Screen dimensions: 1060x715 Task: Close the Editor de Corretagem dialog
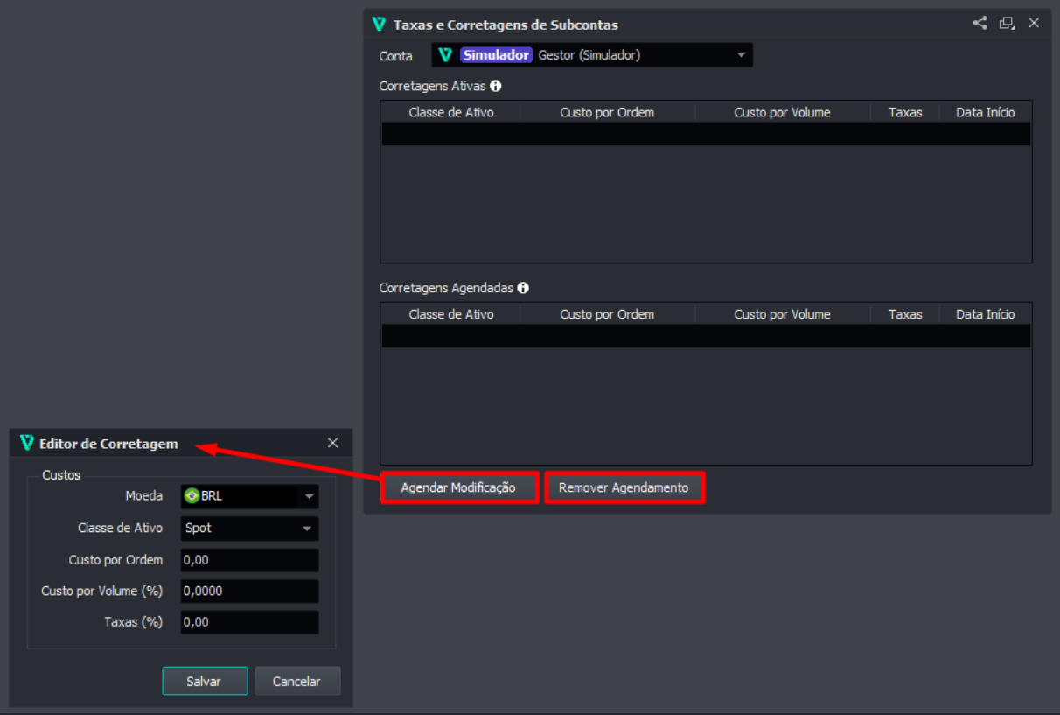click(332, 443)
